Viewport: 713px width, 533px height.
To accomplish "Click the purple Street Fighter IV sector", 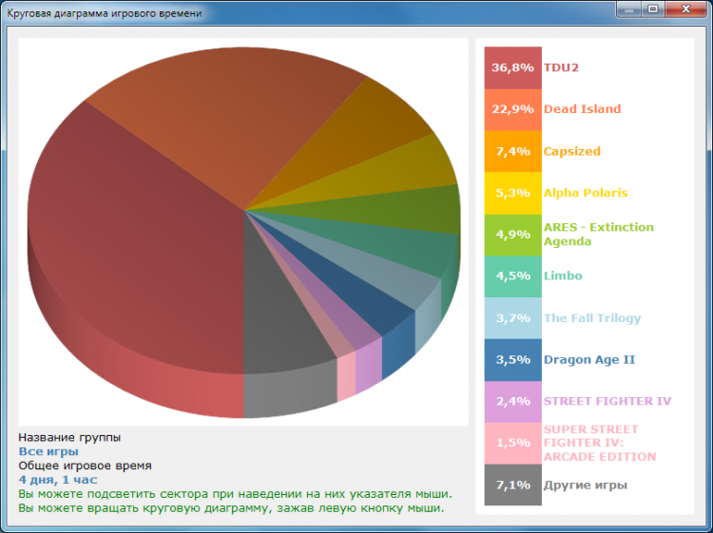I will (x=341, y=315).
